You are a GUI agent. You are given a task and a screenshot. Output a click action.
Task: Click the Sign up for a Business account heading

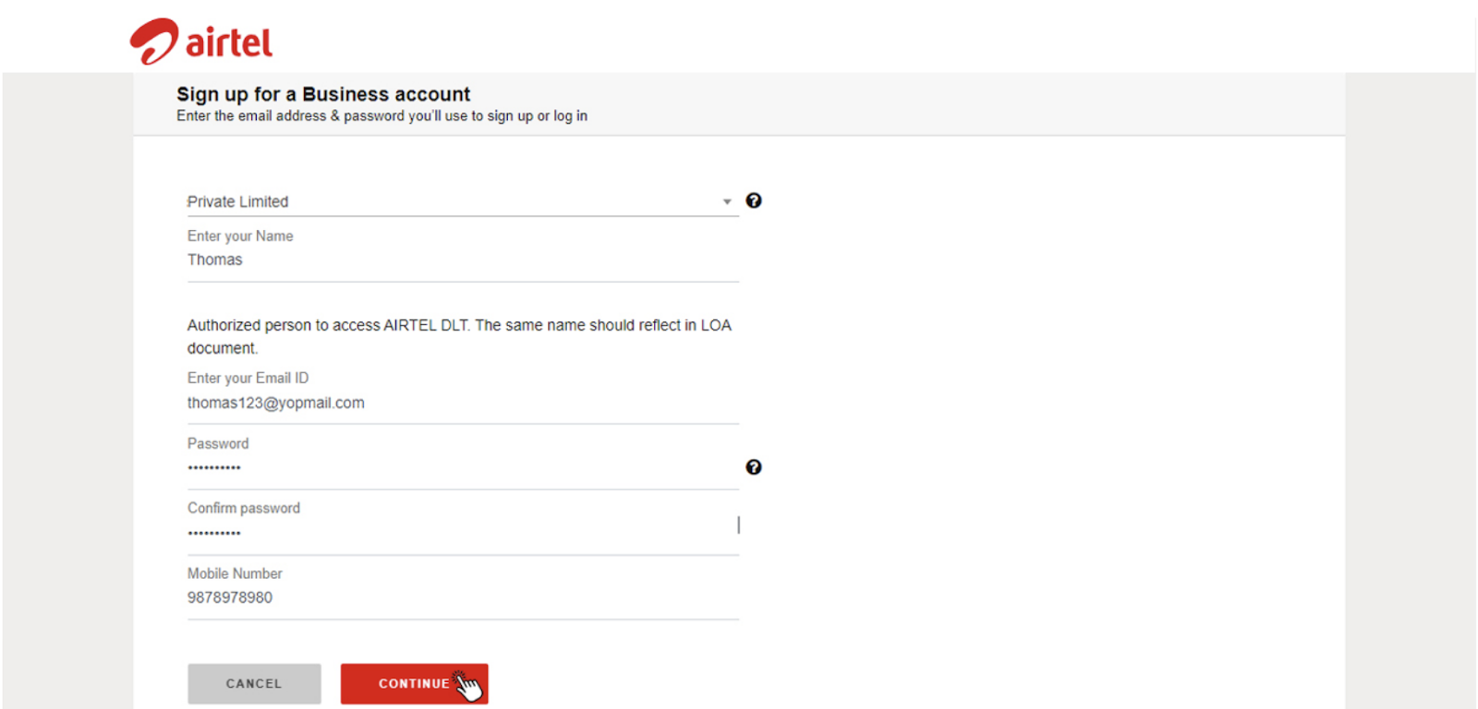(323, 94)
